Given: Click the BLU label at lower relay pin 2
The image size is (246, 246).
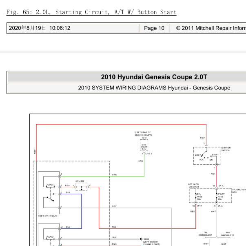Looking at the screenshot, I should (68, 227).
